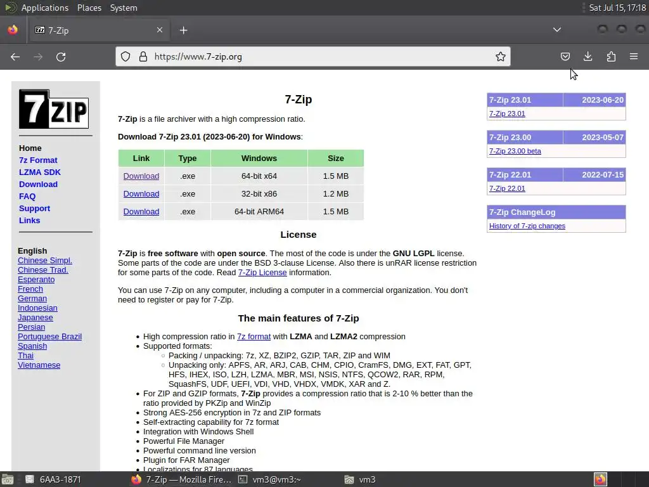Switch to the 7-Zip browser tab
The image size is (649, 487).
[98, 30]
